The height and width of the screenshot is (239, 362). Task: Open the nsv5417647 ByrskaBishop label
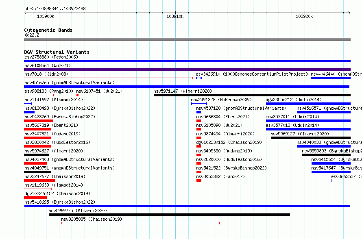337,168
